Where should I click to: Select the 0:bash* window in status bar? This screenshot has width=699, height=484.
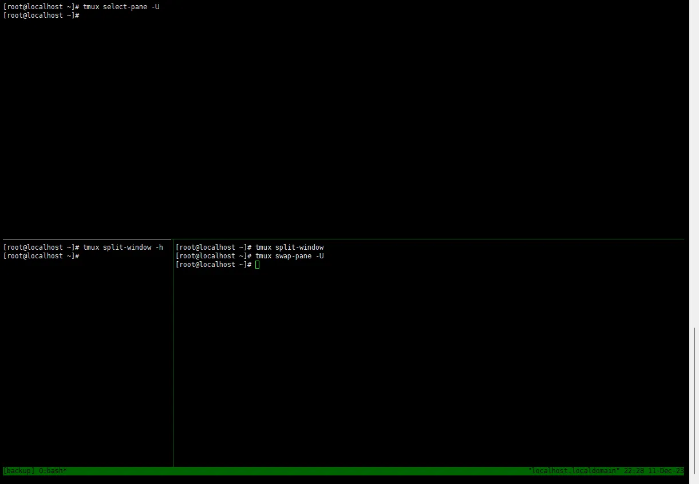(53, 471)
